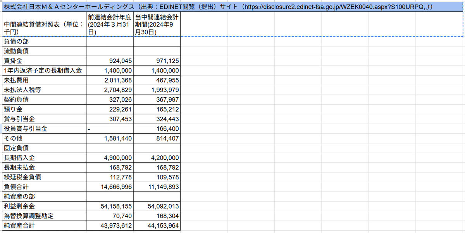Viewport: 465px width, 233px height.
Task: Select the 利益剰余金 label cell
Action: 44,206
